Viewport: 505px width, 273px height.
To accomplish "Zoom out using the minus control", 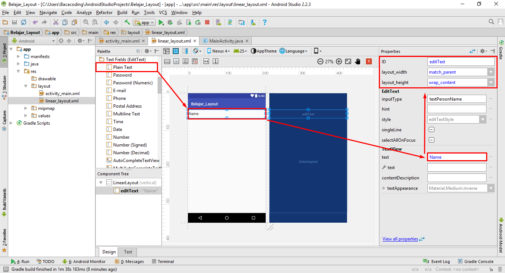I will point(320,61).
